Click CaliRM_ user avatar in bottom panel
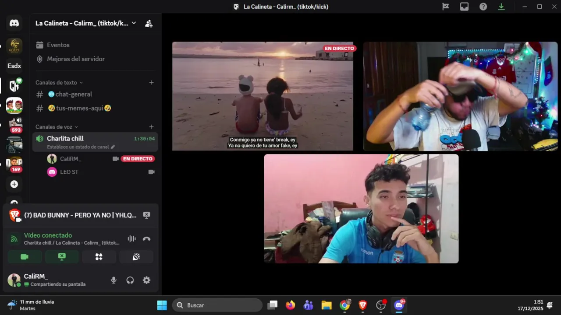The height and width of the screenshot is (315, 561). (x=14, y=280)
